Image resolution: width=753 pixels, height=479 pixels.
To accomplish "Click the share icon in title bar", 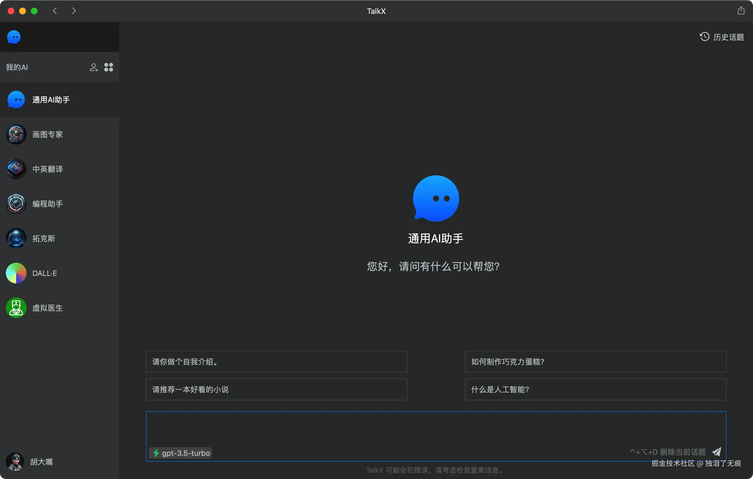I will coord(741,11).
